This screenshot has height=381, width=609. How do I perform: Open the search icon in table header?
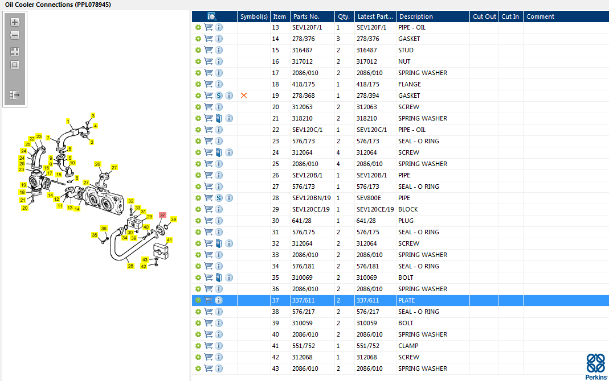point(212,16)
